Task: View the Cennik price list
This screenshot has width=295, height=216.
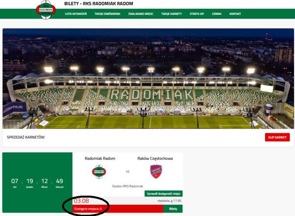Action: tap(216, 14)
